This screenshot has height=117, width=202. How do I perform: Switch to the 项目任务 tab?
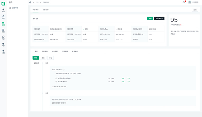point(46,10)
